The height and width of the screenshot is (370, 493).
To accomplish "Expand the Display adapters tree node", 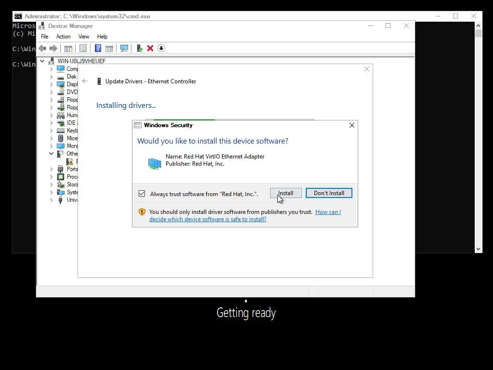I will 51,84.
